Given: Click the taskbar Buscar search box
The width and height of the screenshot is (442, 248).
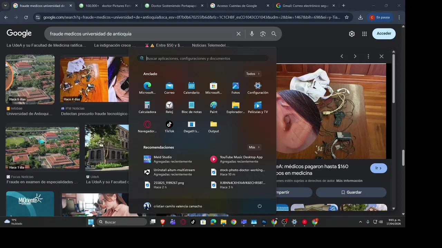Looking at the screenshot, I should point(122,222).
